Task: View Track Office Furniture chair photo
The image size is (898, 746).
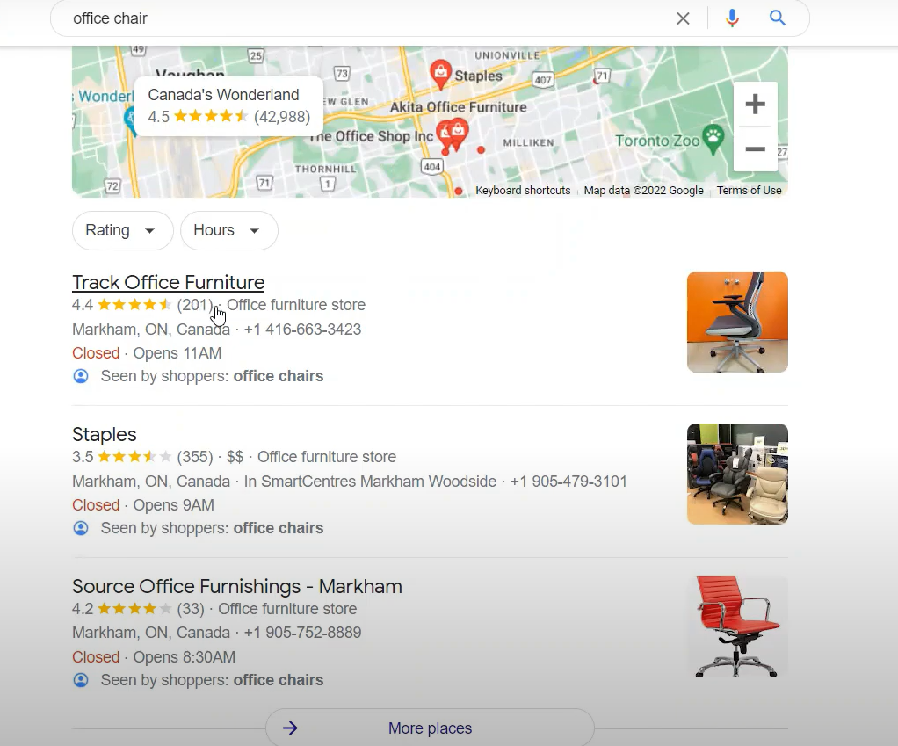Action: [x=737, y=322]
